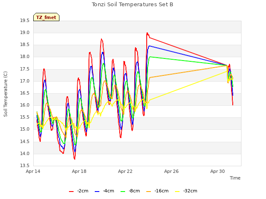Click the 14.0 y-axis tick label
This screenshot has height=199, width=266.
point(25,153)
